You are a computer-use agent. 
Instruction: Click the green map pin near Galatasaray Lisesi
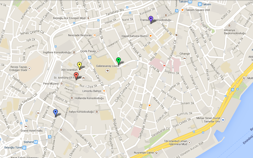point(118,61)
